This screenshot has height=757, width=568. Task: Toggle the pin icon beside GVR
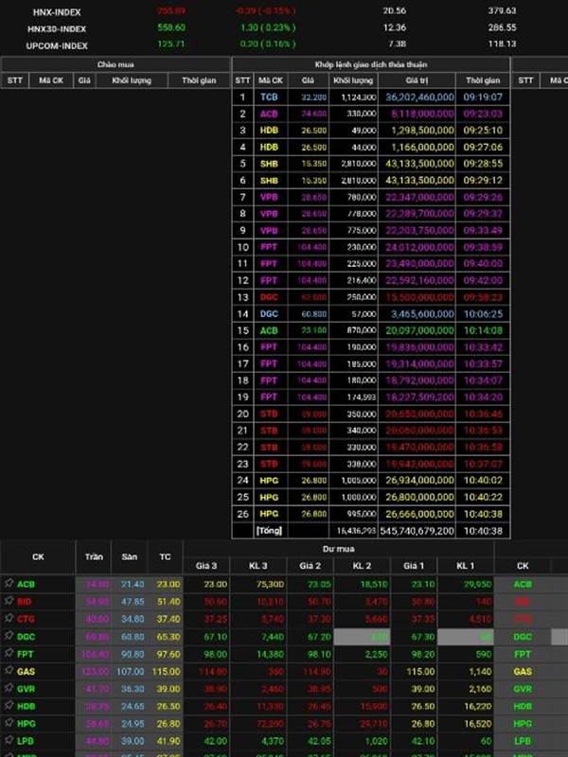(9, 688)
